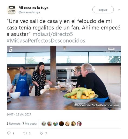Click second liker avatar with gray hair
This screenshot has width=128, height=139.
tap(50, 124)
